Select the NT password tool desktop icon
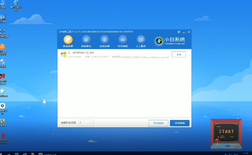 pyautogui.click(x=3, y=79)
